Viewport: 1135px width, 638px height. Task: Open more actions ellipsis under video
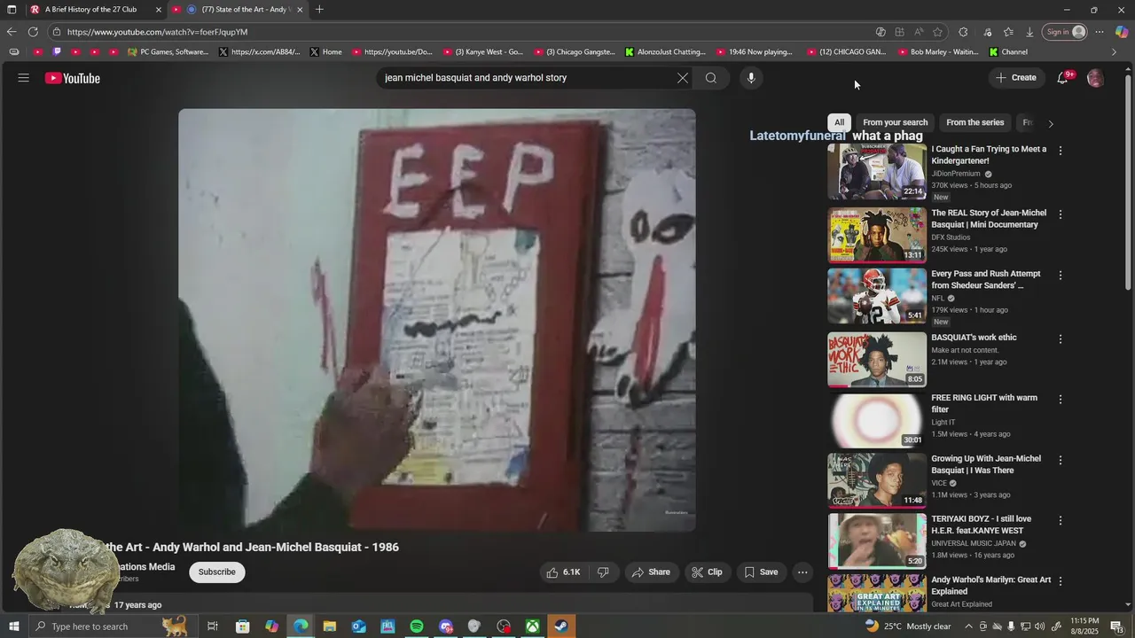point(802,572)
